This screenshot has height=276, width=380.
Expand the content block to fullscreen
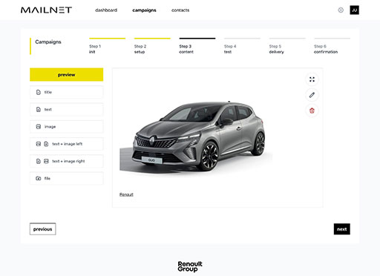click(312, 79)
